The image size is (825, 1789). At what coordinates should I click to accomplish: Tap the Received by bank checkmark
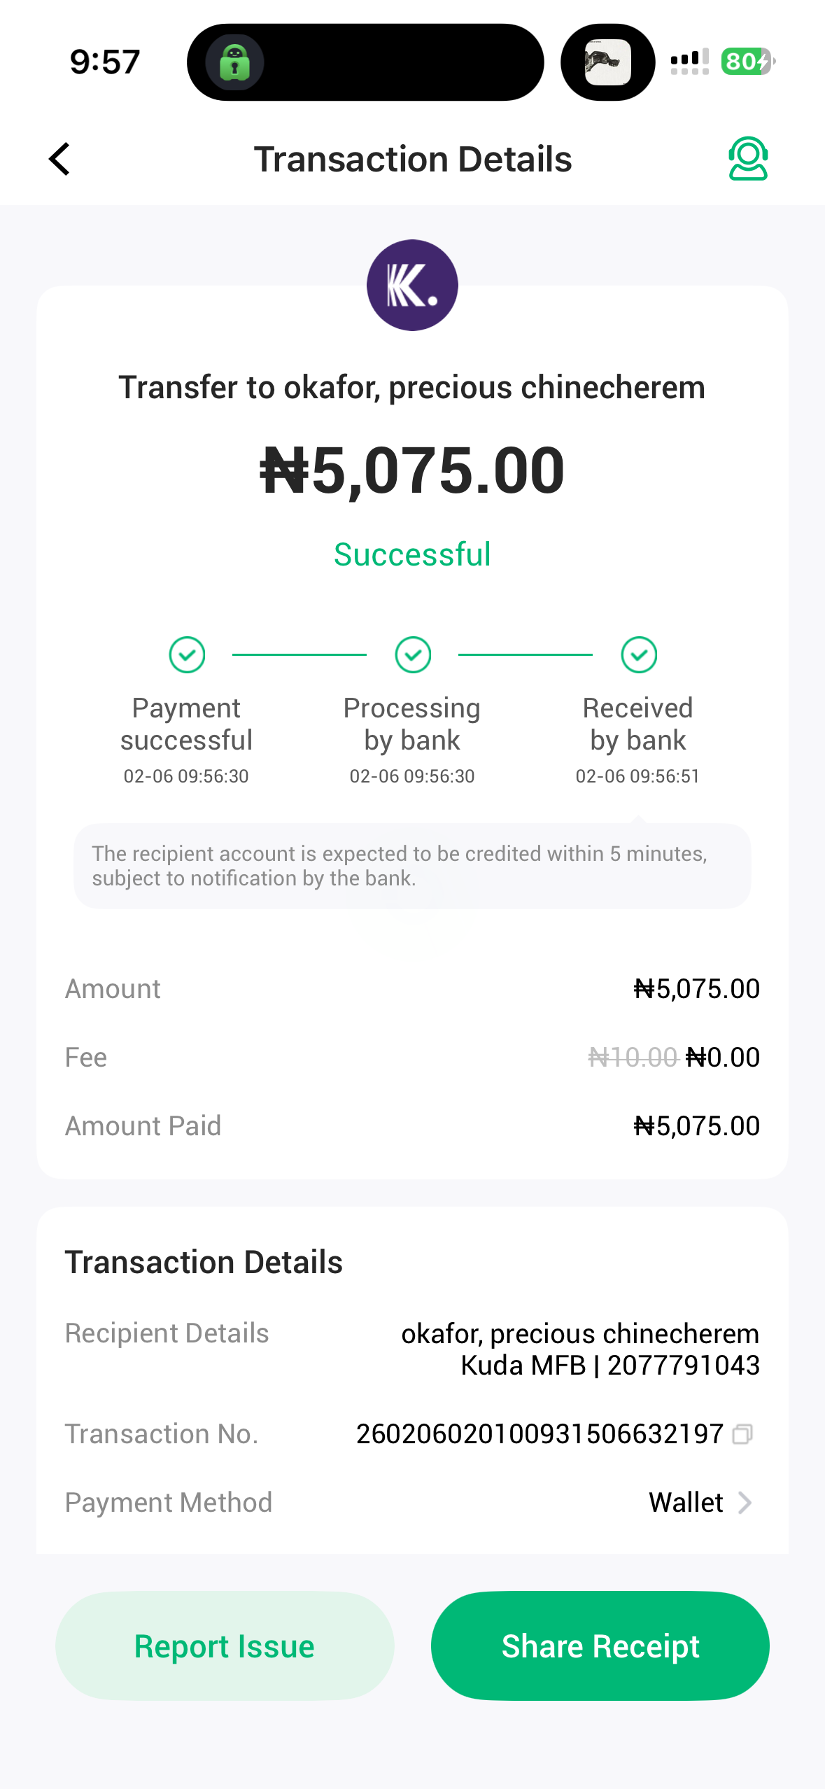coord(639,655)
